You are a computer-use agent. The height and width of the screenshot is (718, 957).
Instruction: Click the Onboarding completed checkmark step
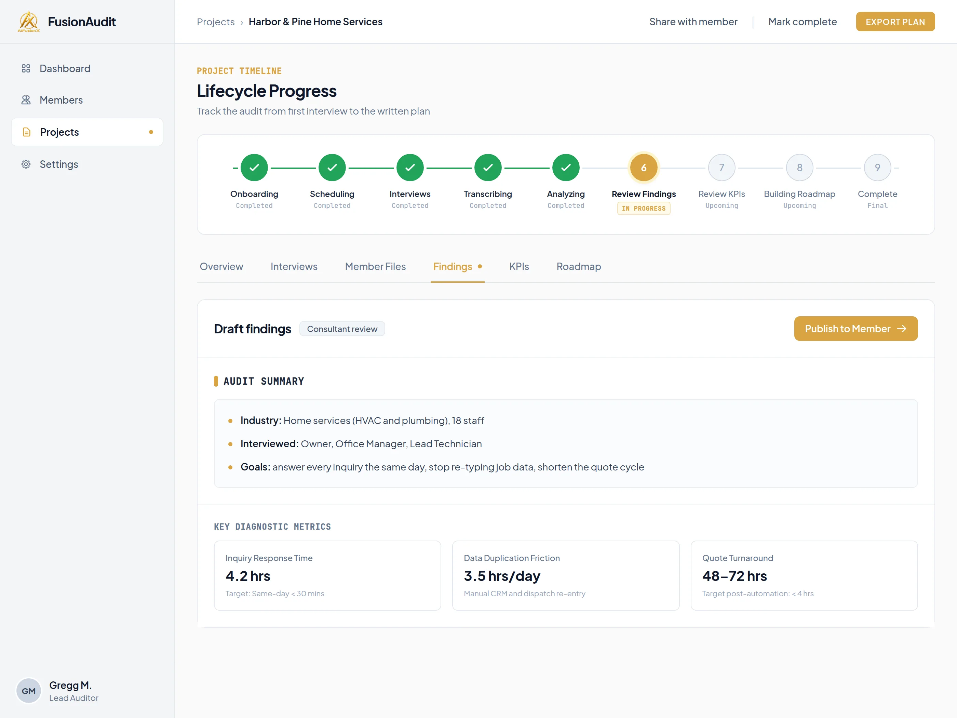coord(254,168)
